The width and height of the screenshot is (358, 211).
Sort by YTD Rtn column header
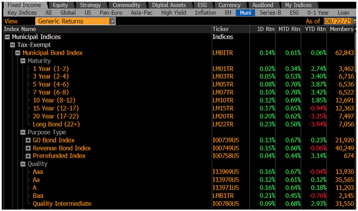[315, 29]
